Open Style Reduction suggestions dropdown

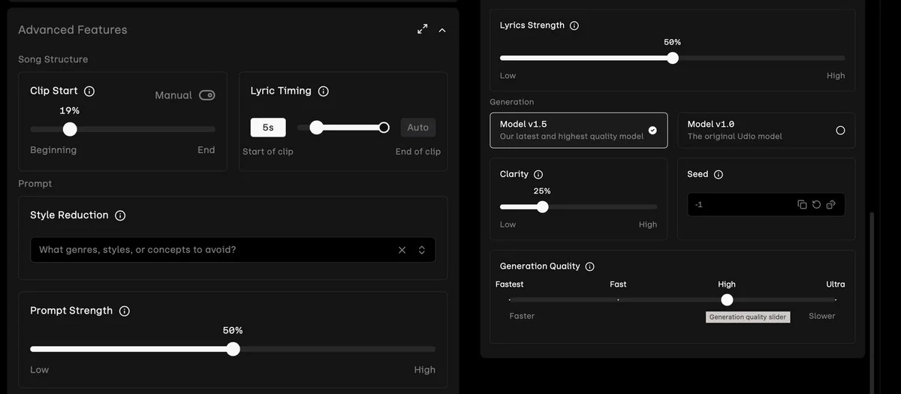(x=422, y=250)
